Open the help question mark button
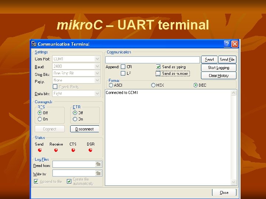This screenshot has height=199, width=266. (227, 44)
